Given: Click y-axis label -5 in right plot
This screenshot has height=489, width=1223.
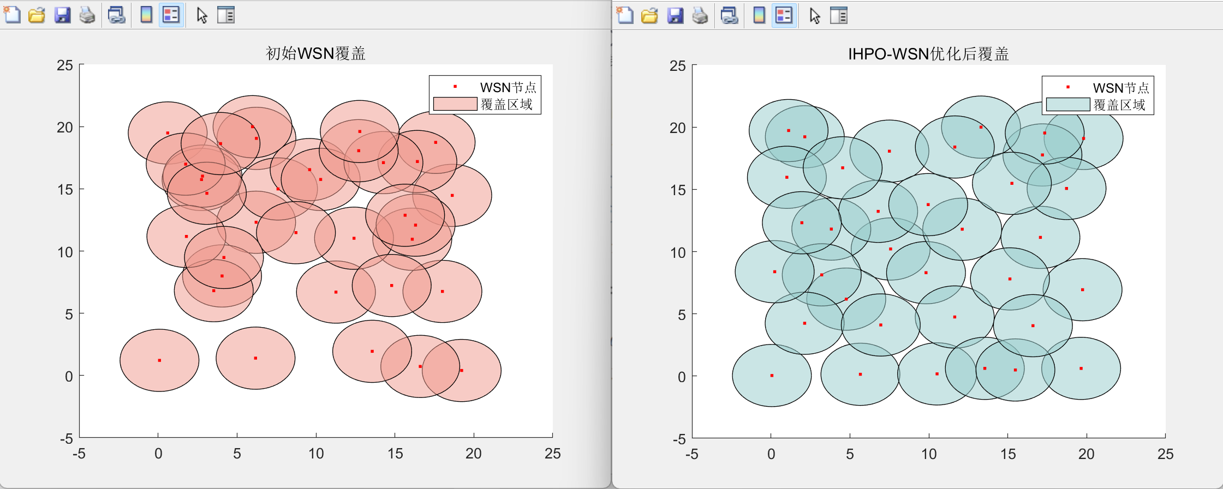Looking at the screenshot, I should click(x=679, y=439).
